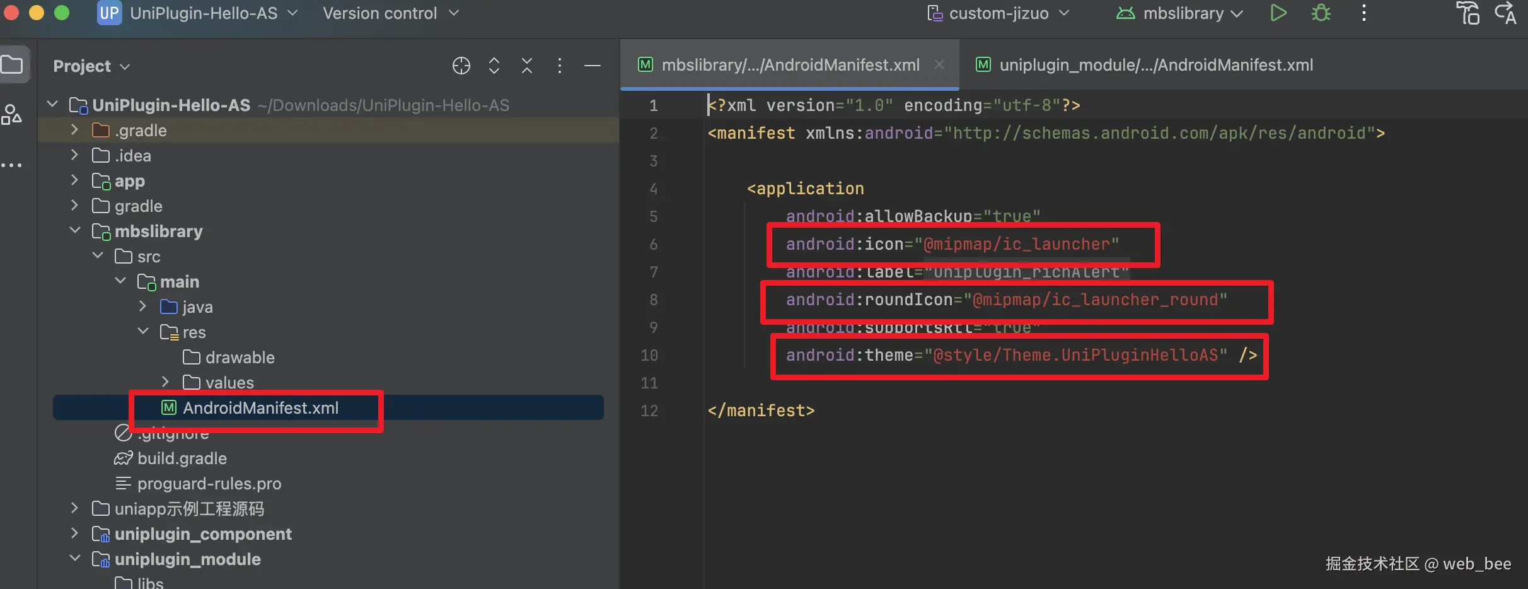Open More tool windows ellipsis in the left sidebar
Screen dimensions: 1528x589
[11, 165]
